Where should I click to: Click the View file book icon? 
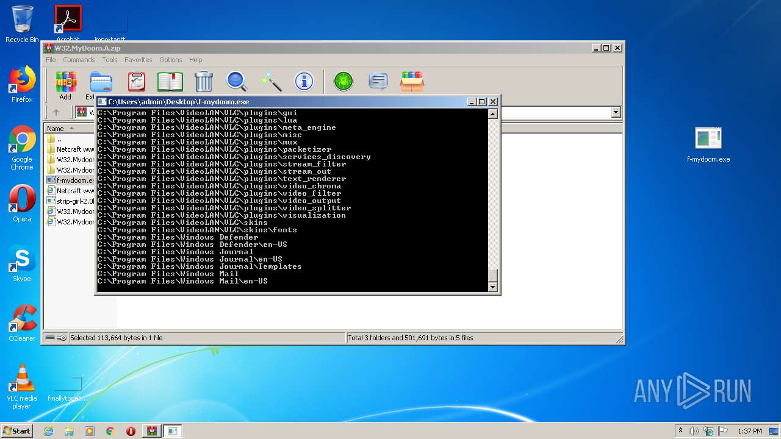click(x=170, y=81)
